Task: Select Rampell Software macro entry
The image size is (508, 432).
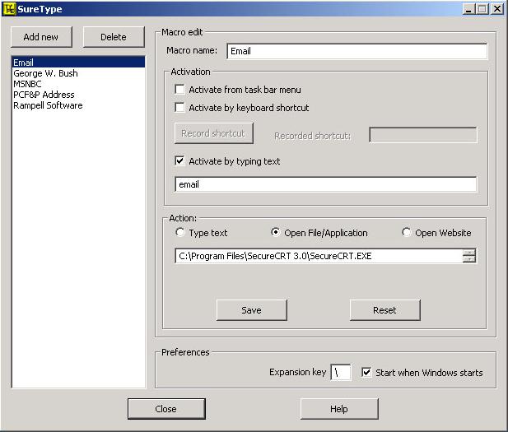Action: (x=78, y=105)
